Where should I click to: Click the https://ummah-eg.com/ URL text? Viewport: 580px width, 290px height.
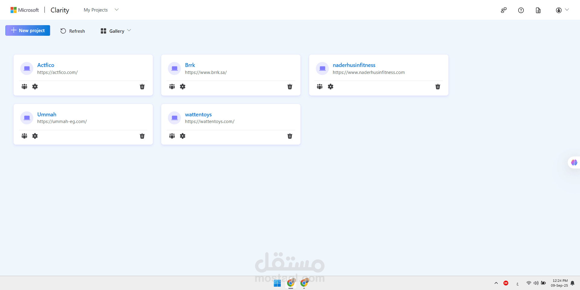click(x=62, y=122)
